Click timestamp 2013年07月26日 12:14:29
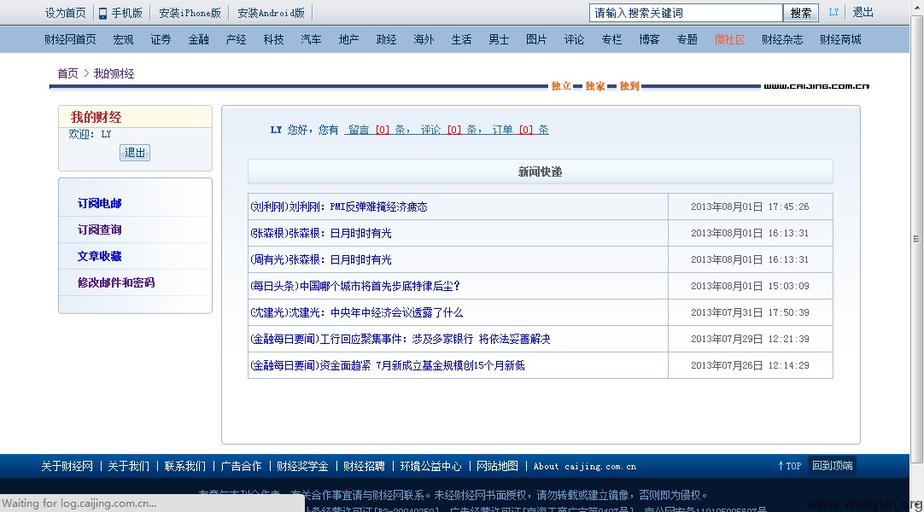Image resolution: width=924 pixels, height=512 pixels. pyautogui.click(x=750, y=365)
